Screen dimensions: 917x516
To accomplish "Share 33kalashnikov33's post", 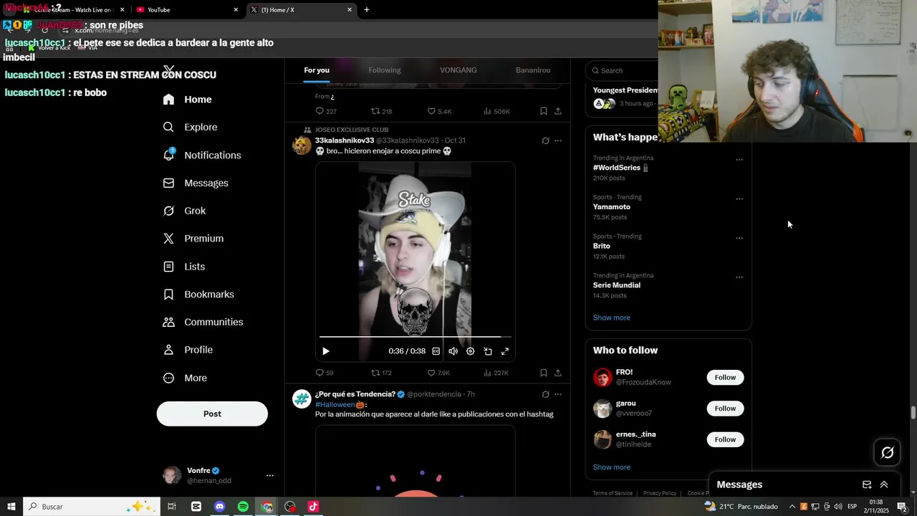I will tap(558, 373).
